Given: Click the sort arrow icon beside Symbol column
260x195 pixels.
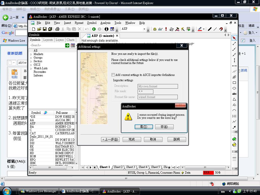Looking at the screenshot, I should click(45, 113).
